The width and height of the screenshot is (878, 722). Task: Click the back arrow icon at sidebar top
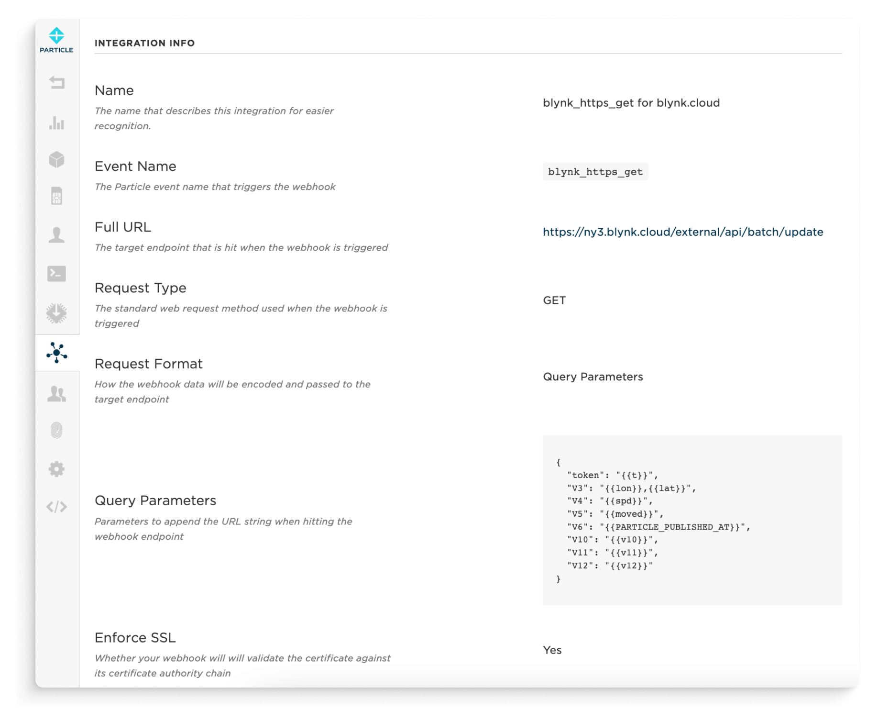pyautogui.click(x=57, y=83)
